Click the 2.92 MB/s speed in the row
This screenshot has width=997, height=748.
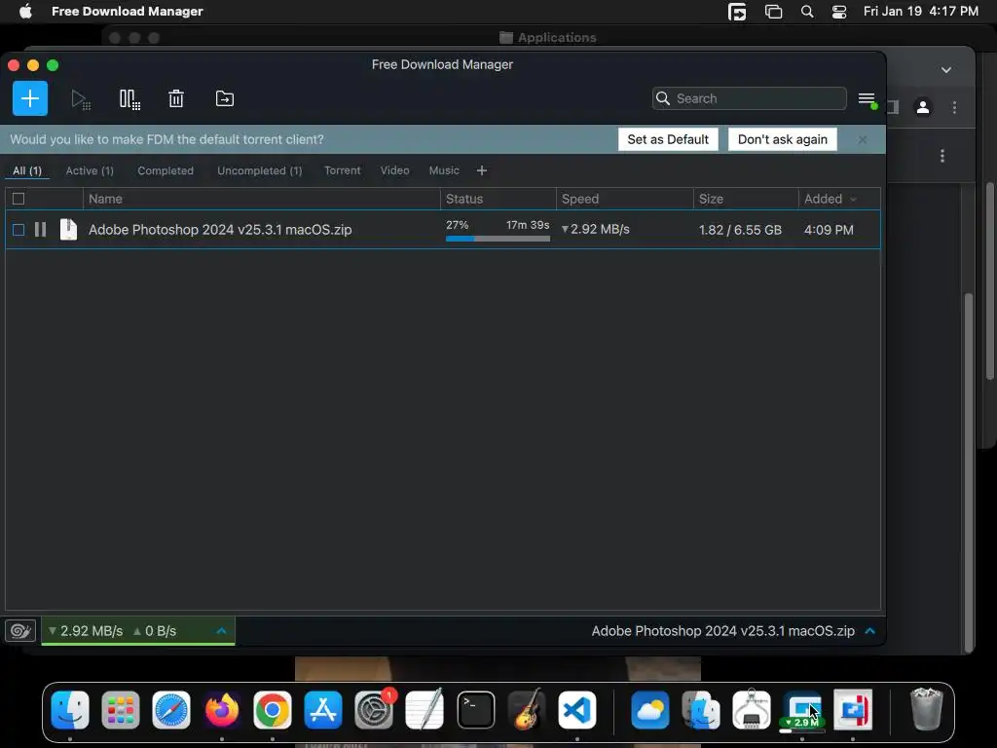[x=595, y=229]
